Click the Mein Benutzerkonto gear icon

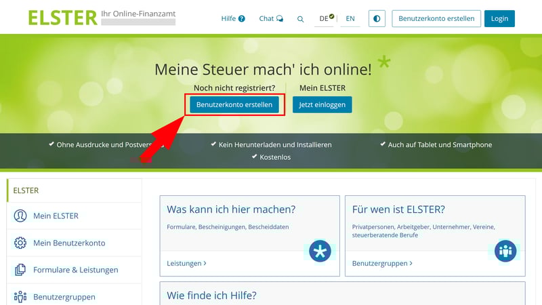pos(20,243)
